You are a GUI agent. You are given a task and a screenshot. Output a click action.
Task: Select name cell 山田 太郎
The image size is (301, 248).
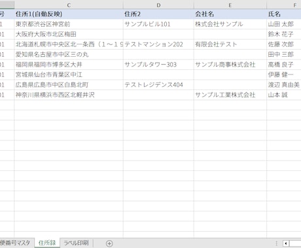point(284,24)
